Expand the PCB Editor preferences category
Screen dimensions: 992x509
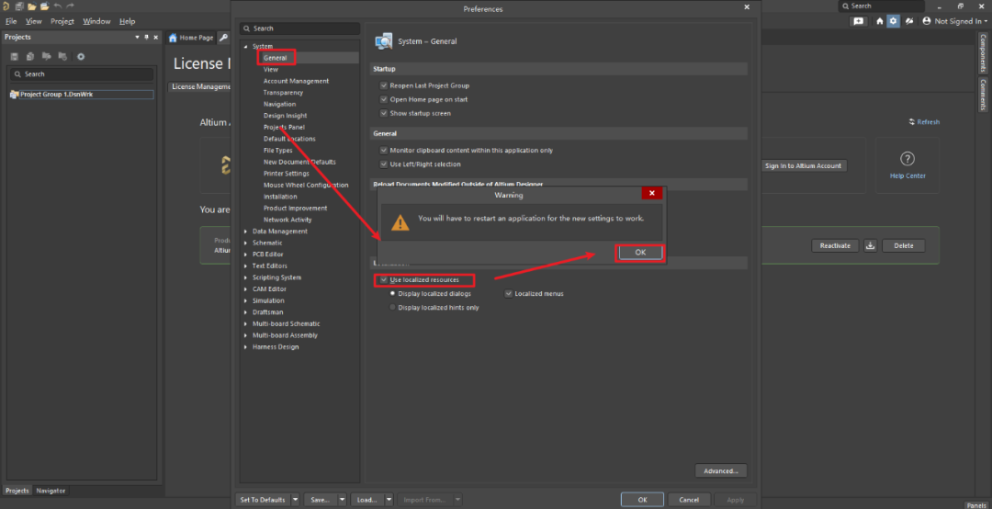point(245,254)
